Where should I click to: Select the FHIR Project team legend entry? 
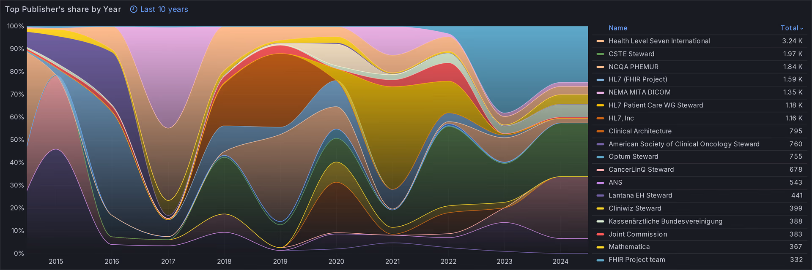[636, 260]
